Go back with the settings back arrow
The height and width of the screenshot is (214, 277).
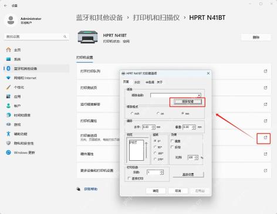pos(5,6)
